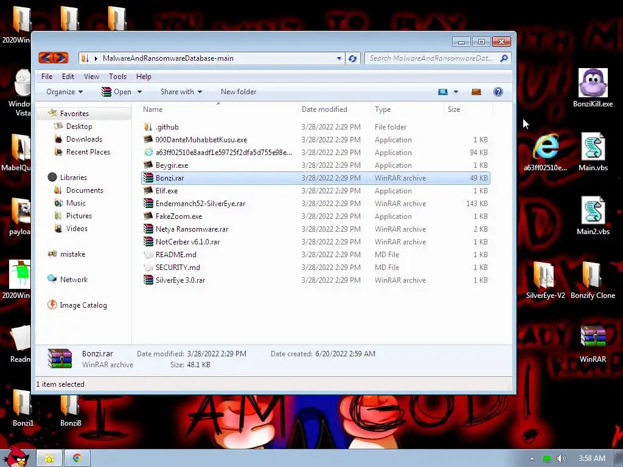The image size is (623, 467).
Task: Sort by the Type column header
Action: coord(407,109)
